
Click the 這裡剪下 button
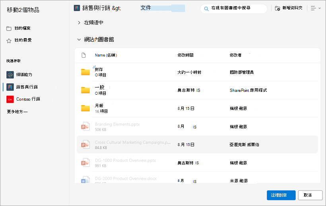pyautogui.click(x=281, y=195)
